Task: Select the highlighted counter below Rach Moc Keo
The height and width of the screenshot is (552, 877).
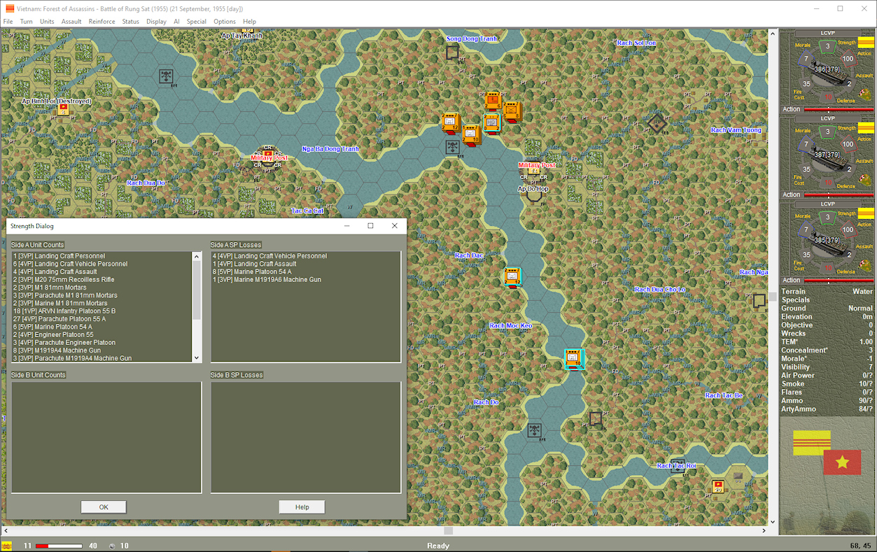Action: pyautogui.click(x=574, y=359)
